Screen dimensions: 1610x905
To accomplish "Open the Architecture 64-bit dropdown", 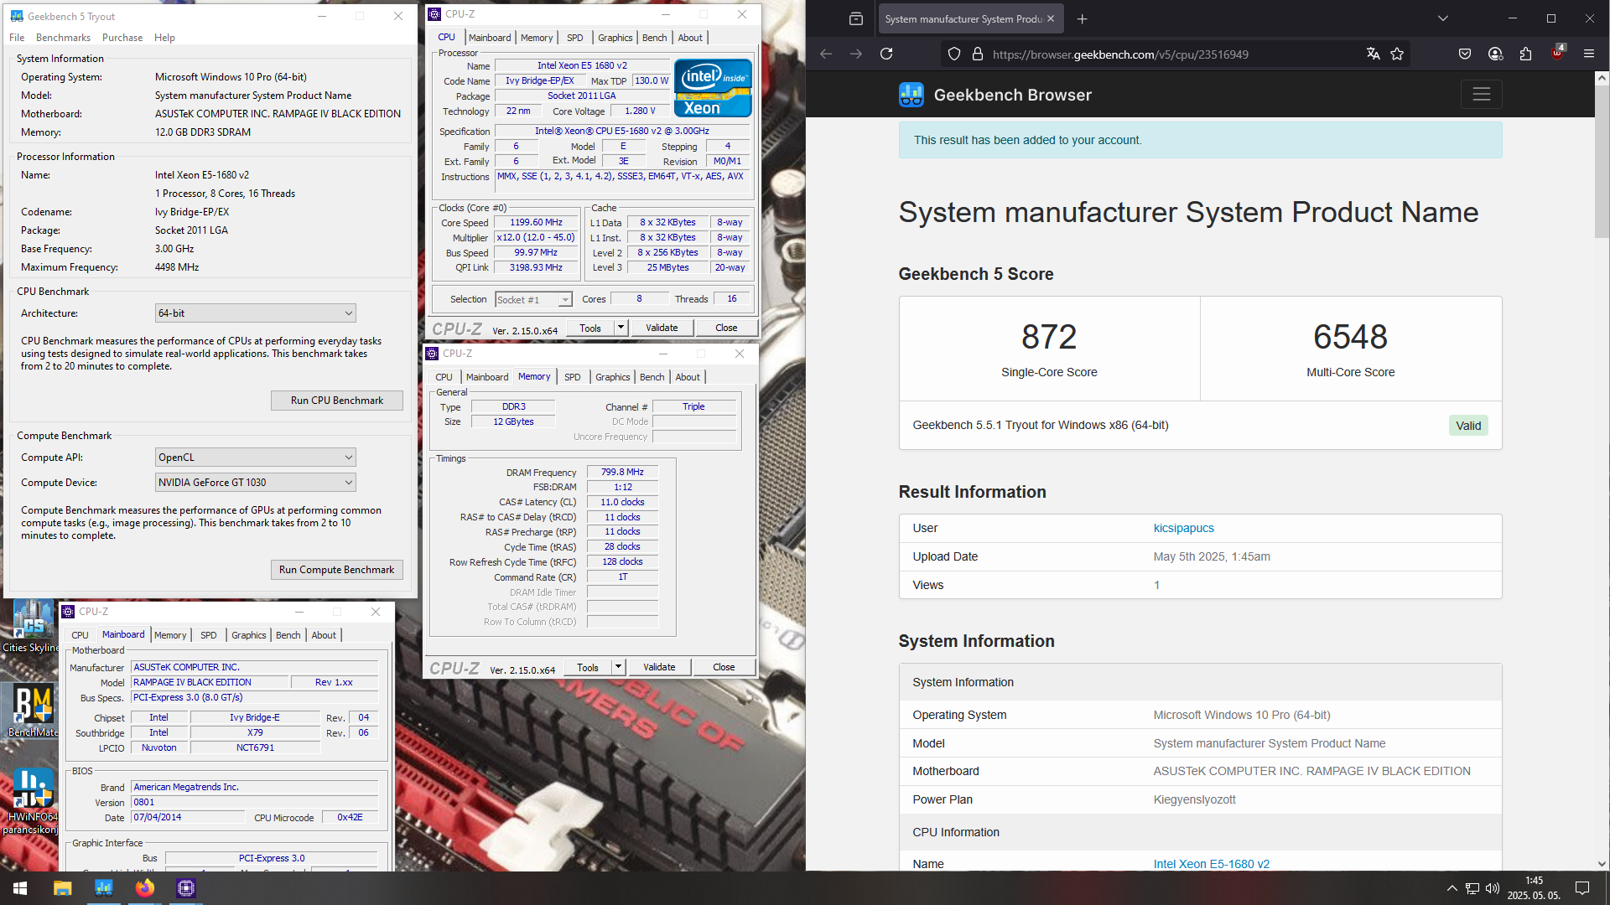I will pyautogui.click(x=256, y=313).
